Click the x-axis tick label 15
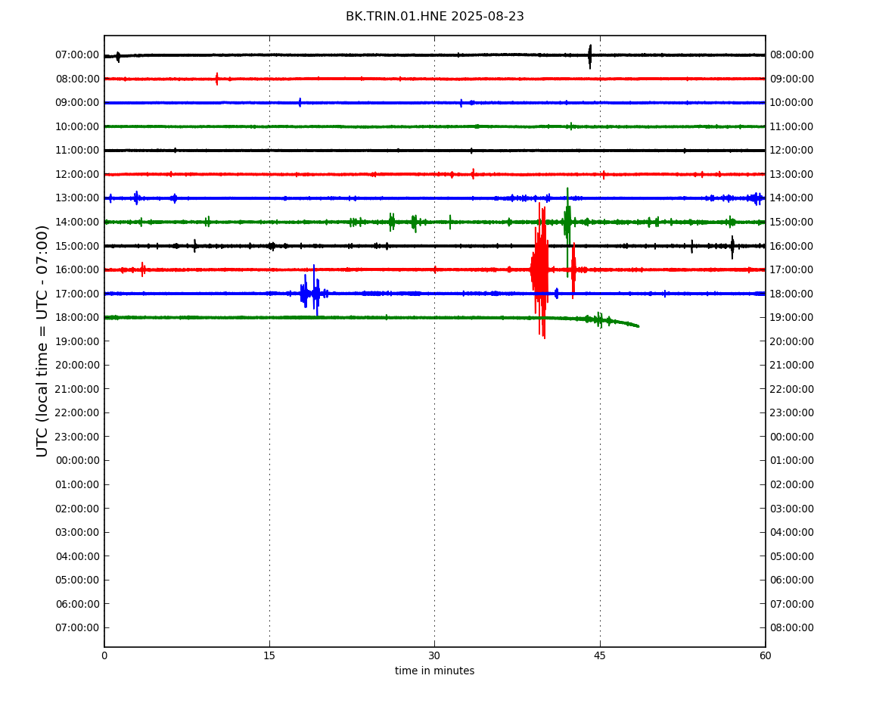 pos(269,655)
